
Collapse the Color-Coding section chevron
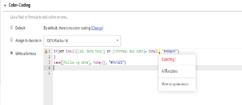pos(5,5)
